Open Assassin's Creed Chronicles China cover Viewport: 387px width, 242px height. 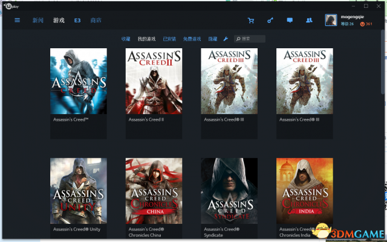tap(154, 191)
